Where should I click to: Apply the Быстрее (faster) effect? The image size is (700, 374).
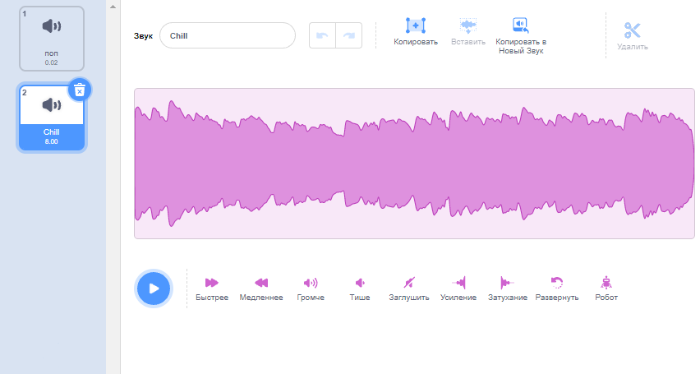pos(212,287)
